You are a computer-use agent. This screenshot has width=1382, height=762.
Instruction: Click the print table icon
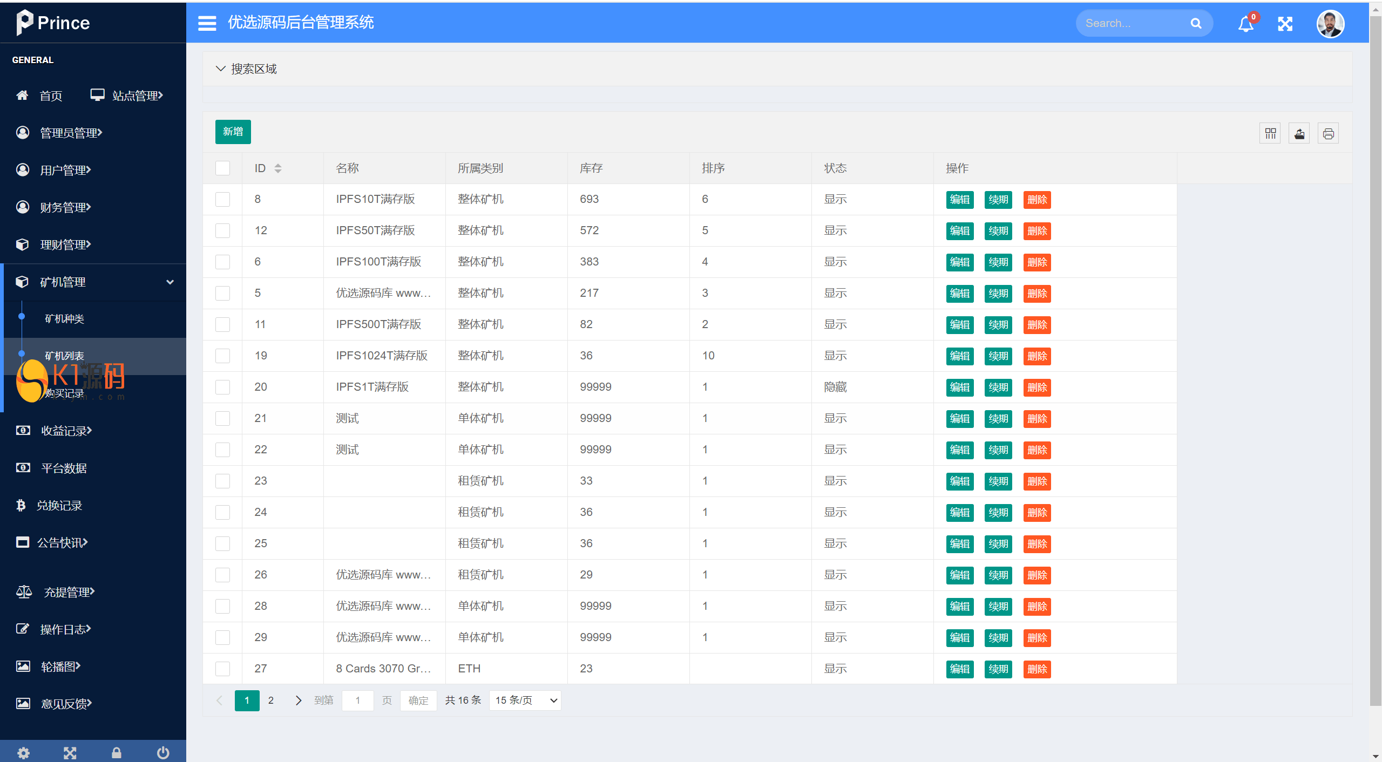pyautogui.click(x=1329, y=133)
